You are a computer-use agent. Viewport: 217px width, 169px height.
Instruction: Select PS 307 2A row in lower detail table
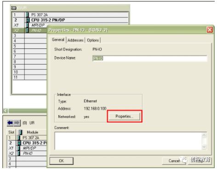click(27, 138)
